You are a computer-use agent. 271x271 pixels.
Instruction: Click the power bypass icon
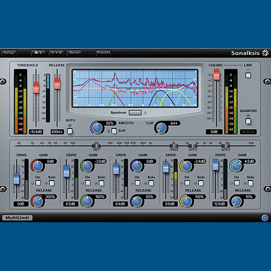click(264, 217)
